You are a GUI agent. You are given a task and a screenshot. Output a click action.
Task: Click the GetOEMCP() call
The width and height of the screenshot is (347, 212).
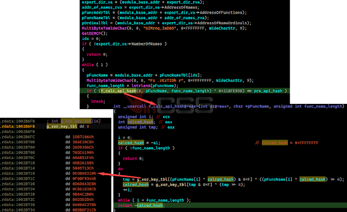[94, 34]
